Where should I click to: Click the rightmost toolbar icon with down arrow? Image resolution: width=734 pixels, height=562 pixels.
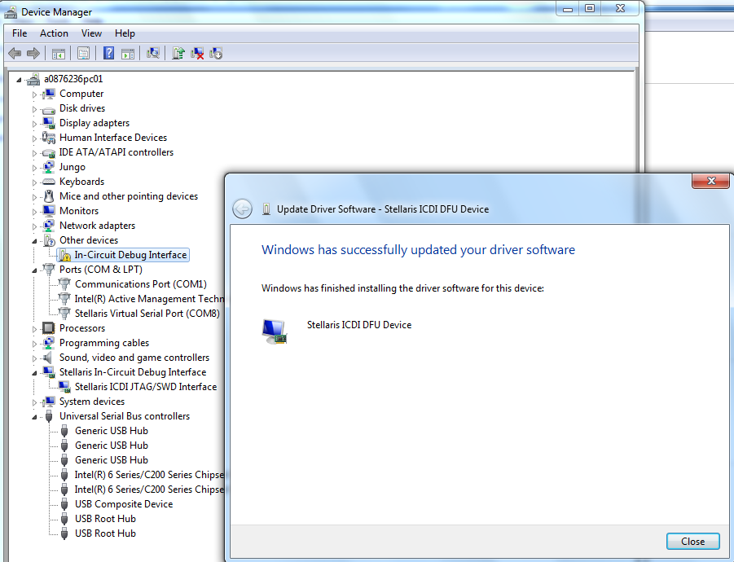click(216, 53)
